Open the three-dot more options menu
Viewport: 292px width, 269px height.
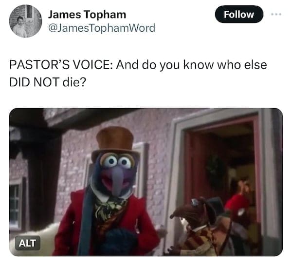(276, 14)
